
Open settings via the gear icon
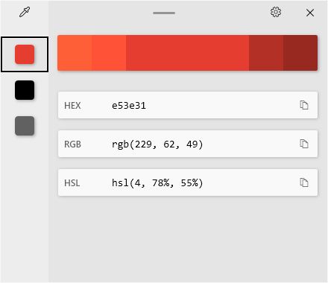276,12
